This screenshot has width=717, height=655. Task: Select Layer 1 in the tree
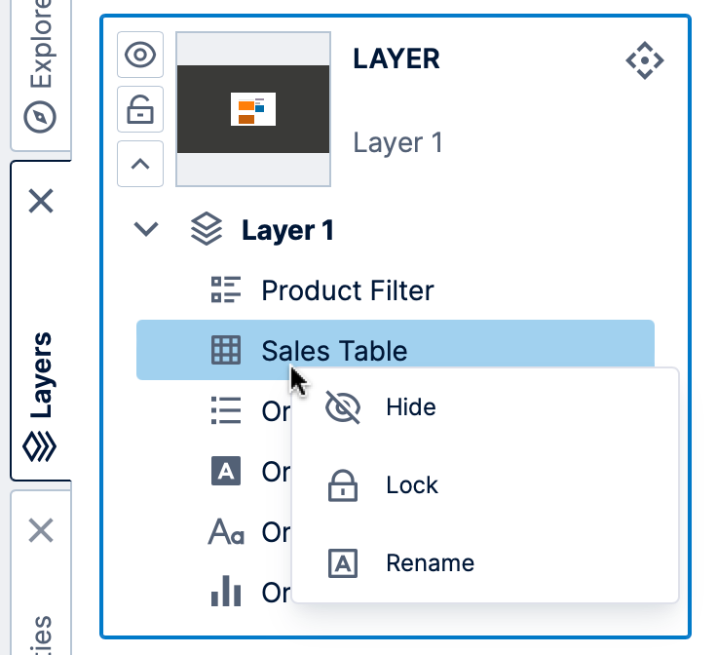(287, 230)
